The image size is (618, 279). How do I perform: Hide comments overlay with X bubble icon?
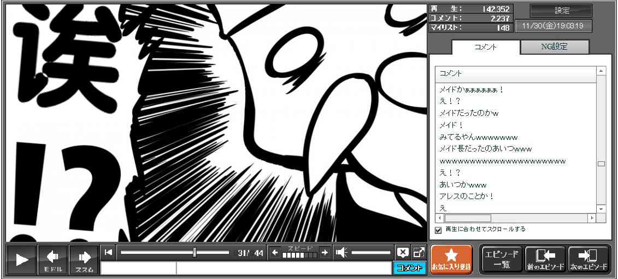[x=403, y=252]
